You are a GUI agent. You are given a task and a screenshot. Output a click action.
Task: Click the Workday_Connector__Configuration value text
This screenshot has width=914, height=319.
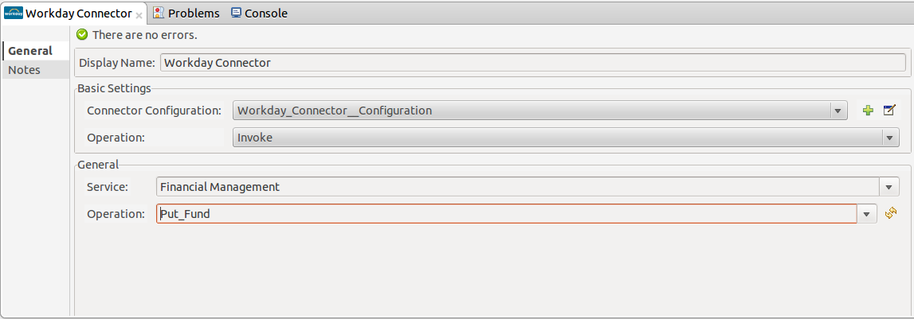pos(335,111)
